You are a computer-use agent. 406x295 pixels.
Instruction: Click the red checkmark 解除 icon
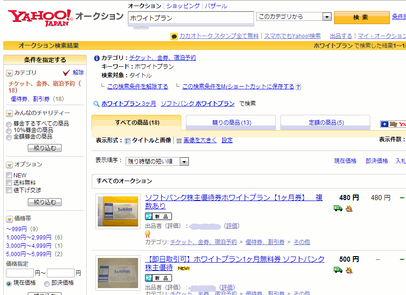tap(66, 73)
